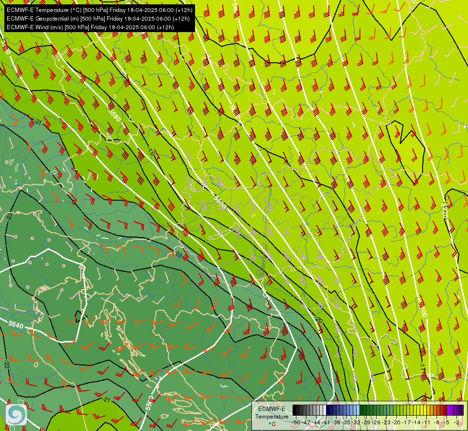The image size is (468, 431).
Task: Click the -35 value on the legend scale
Action: pyautogui.click(x=346, y=422)
